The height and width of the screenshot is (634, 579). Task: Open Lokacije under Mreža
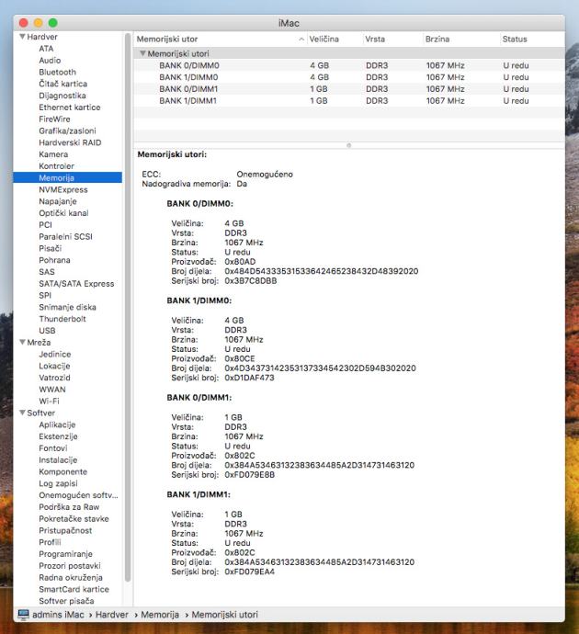pyautogui.click(x=54, y=366)
